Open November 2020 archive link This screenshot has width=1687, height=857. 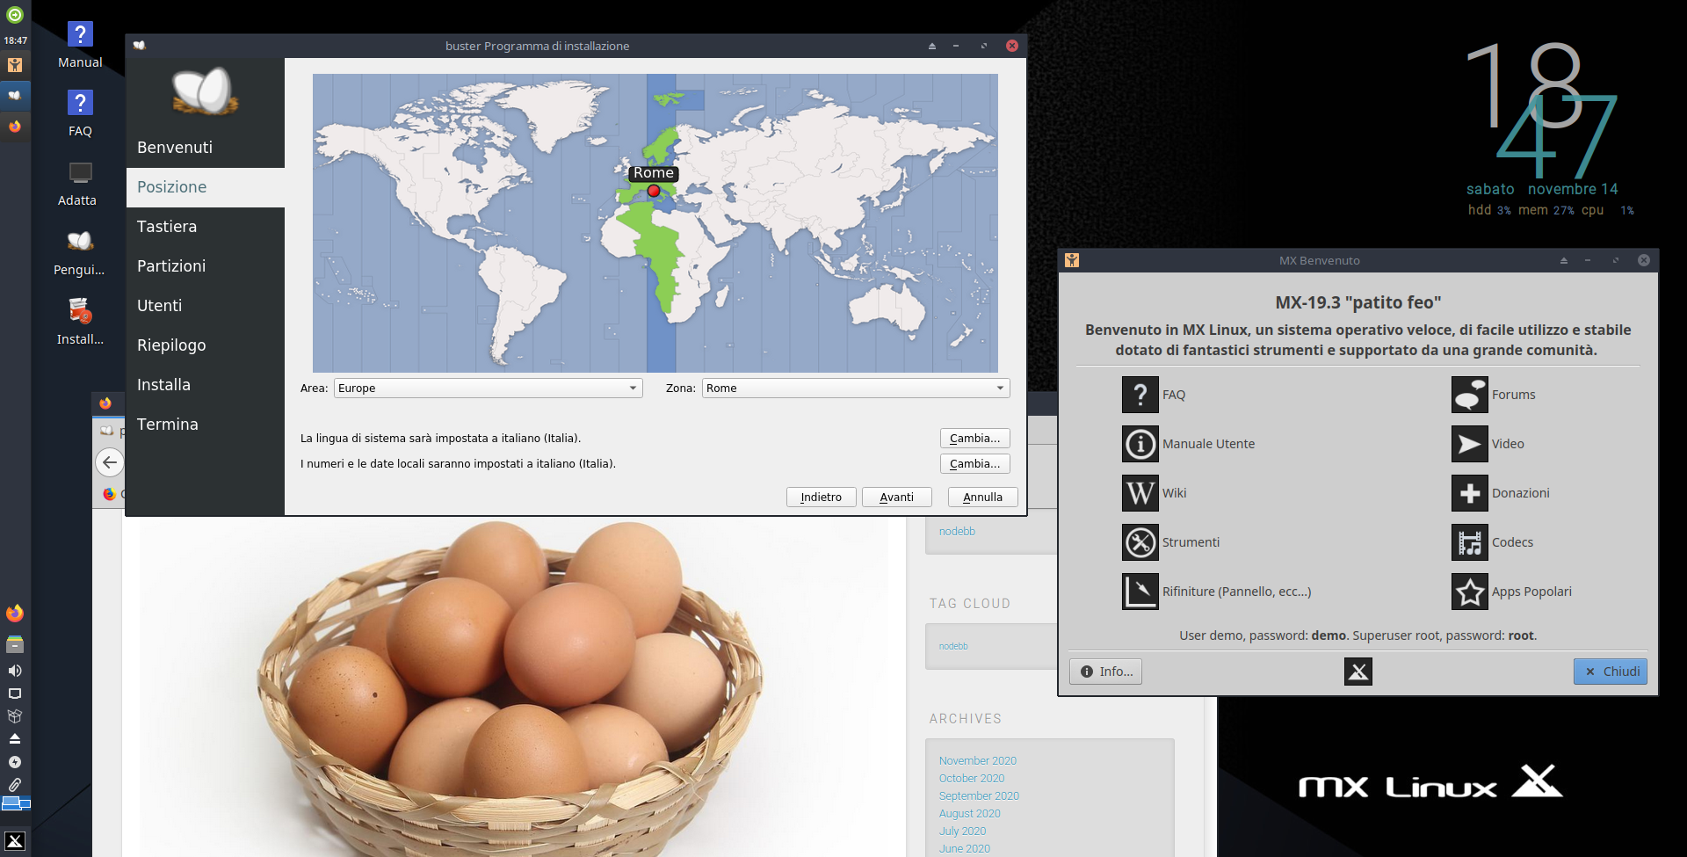(977, 760)
